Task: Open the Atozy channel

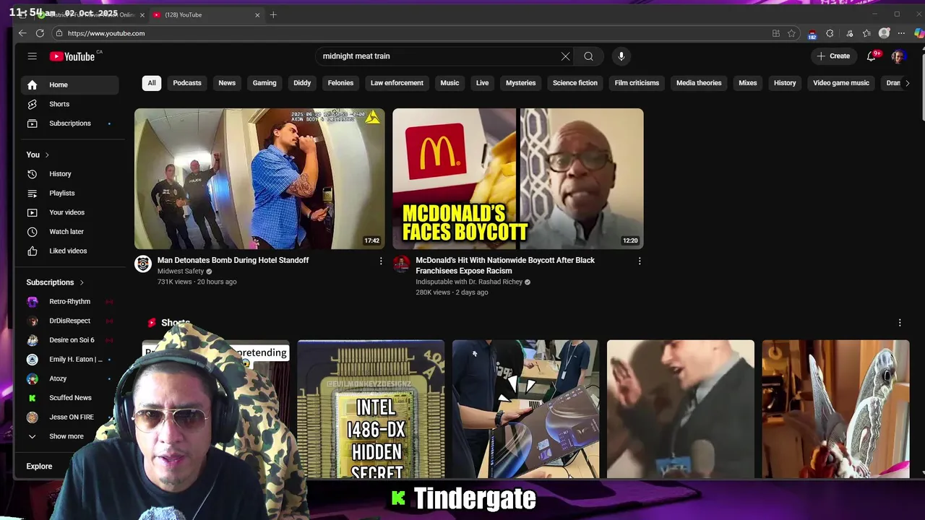Action: coord(69,378)
